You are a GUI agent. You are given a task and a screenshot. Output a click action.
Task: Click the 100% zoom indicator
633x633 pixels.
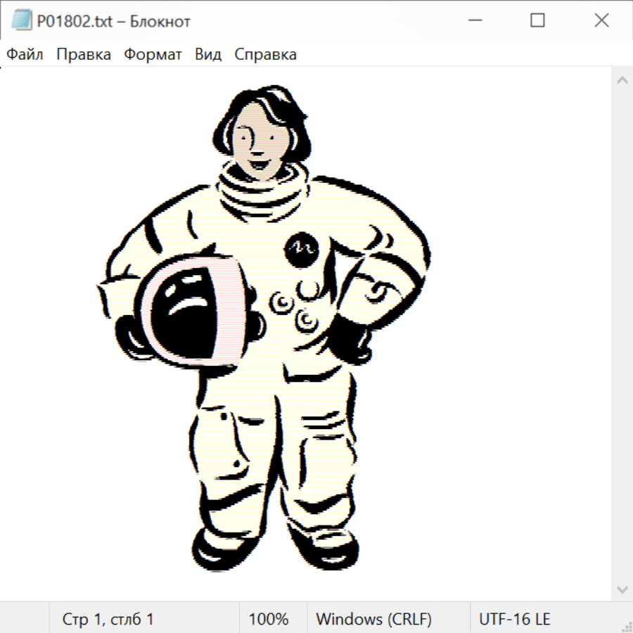point(269,620)
